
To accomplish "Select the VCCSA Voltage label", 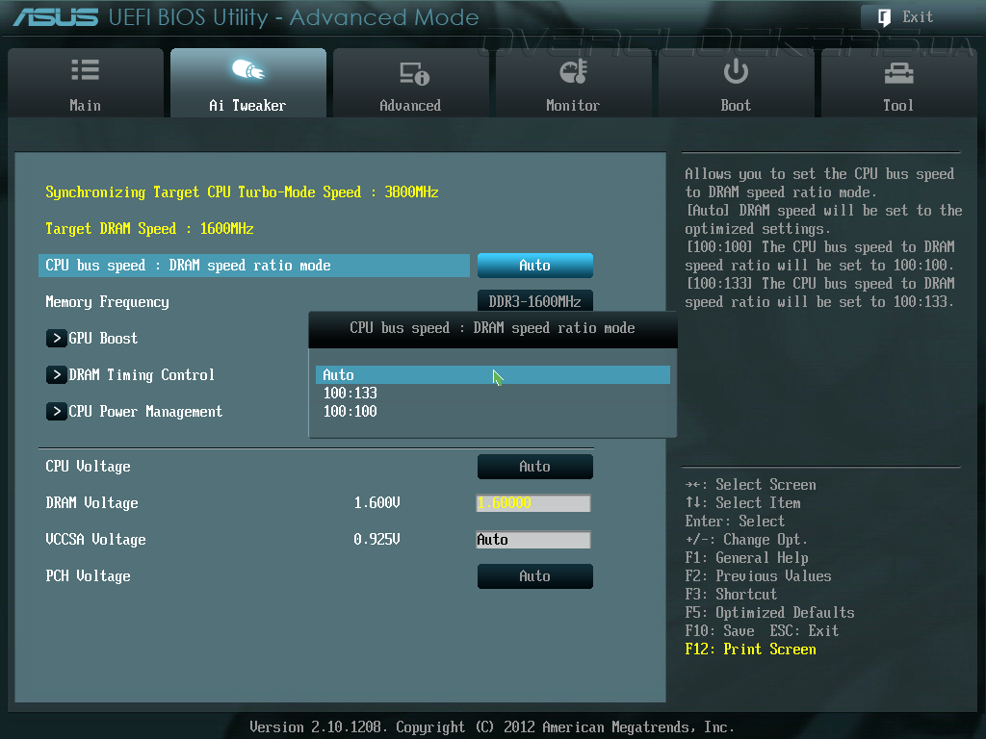I will (95, 539).
